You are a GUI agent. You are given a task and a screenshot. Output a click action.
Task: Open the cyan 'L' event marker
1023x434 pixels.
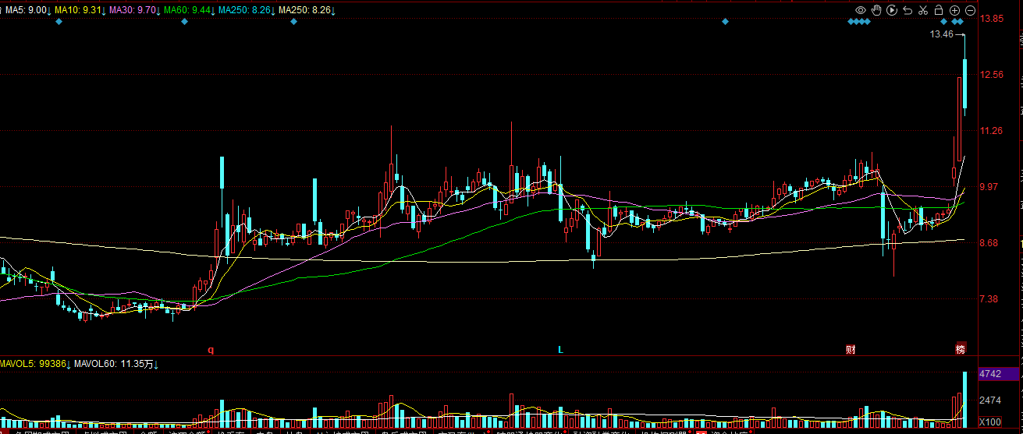pos(559,349)
